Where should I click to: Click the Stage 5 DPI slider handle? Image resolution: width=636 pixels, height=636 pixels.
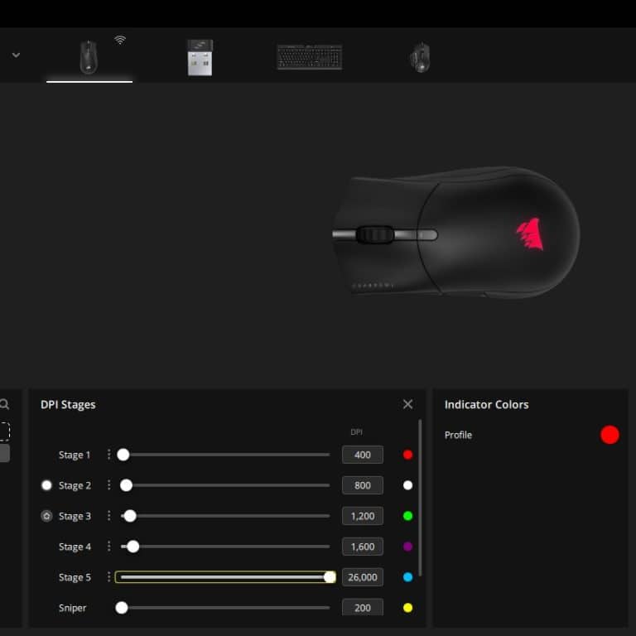(x=330, y=577)
